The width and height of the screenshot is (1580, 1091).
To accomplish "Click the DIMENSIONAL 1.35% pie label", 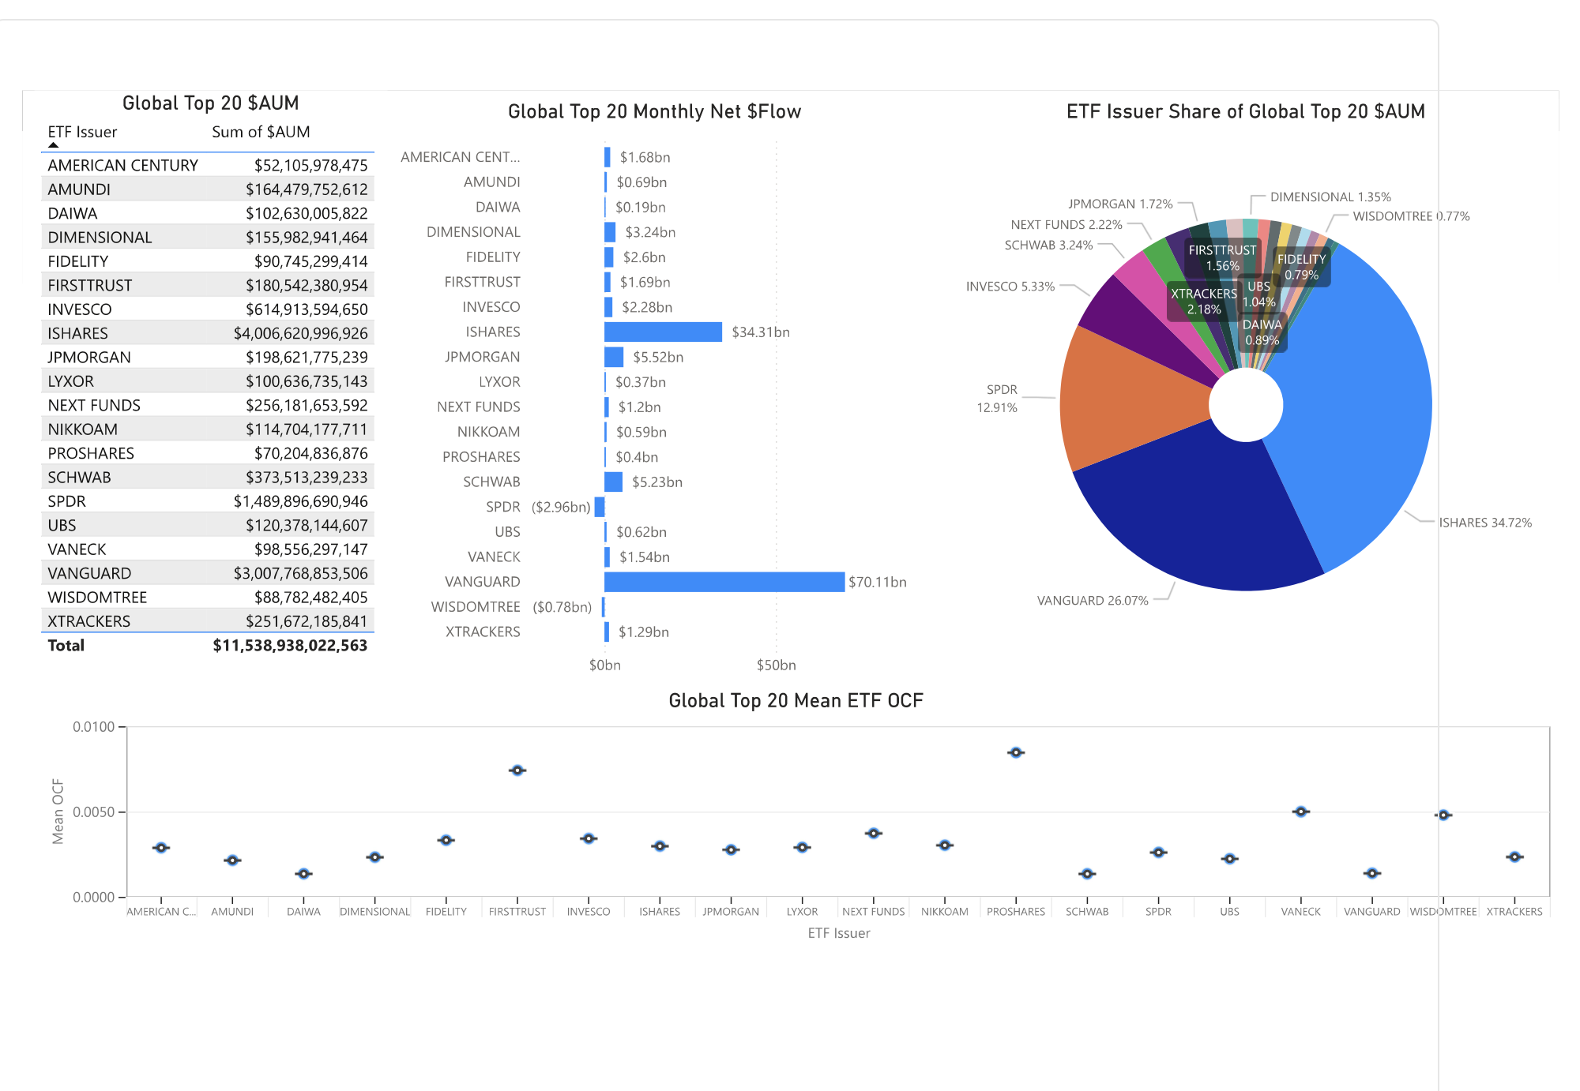I will coord(1330,197).
